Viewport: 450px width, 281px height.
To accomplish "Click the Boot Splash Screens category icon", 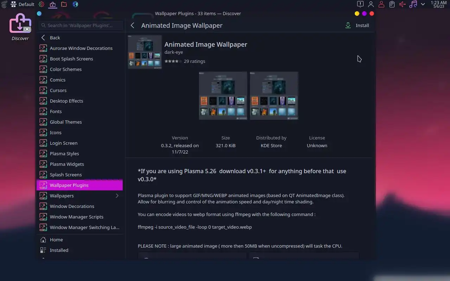I will [x=43, y=59].
